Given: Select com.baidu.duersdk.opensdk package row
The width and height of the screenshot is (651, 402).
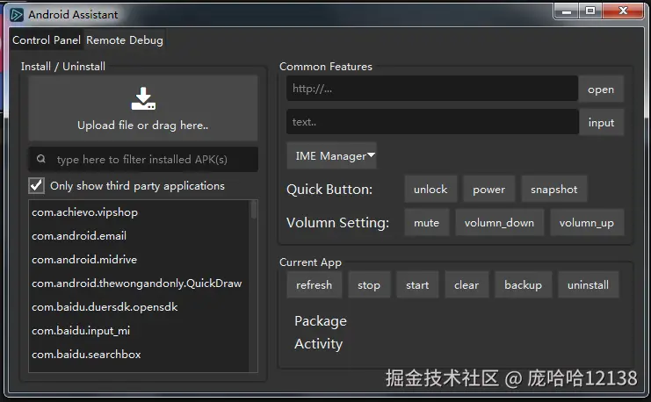Looking at the screenshot, I should tap(138, 307).
